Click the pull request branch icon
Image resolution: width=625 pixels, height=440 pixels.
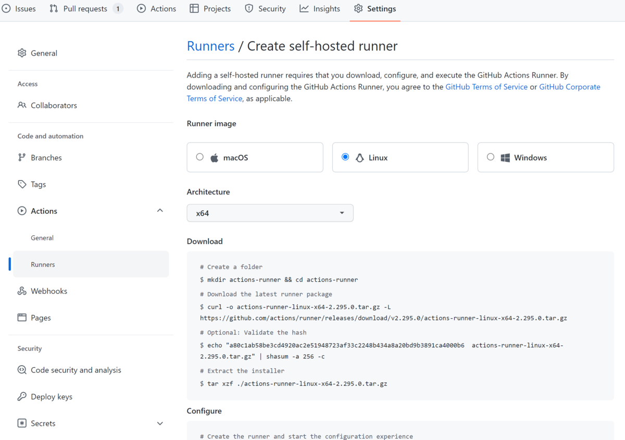54,9
